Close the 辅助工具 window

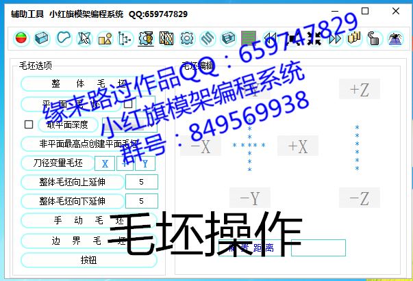coord(396,11)
